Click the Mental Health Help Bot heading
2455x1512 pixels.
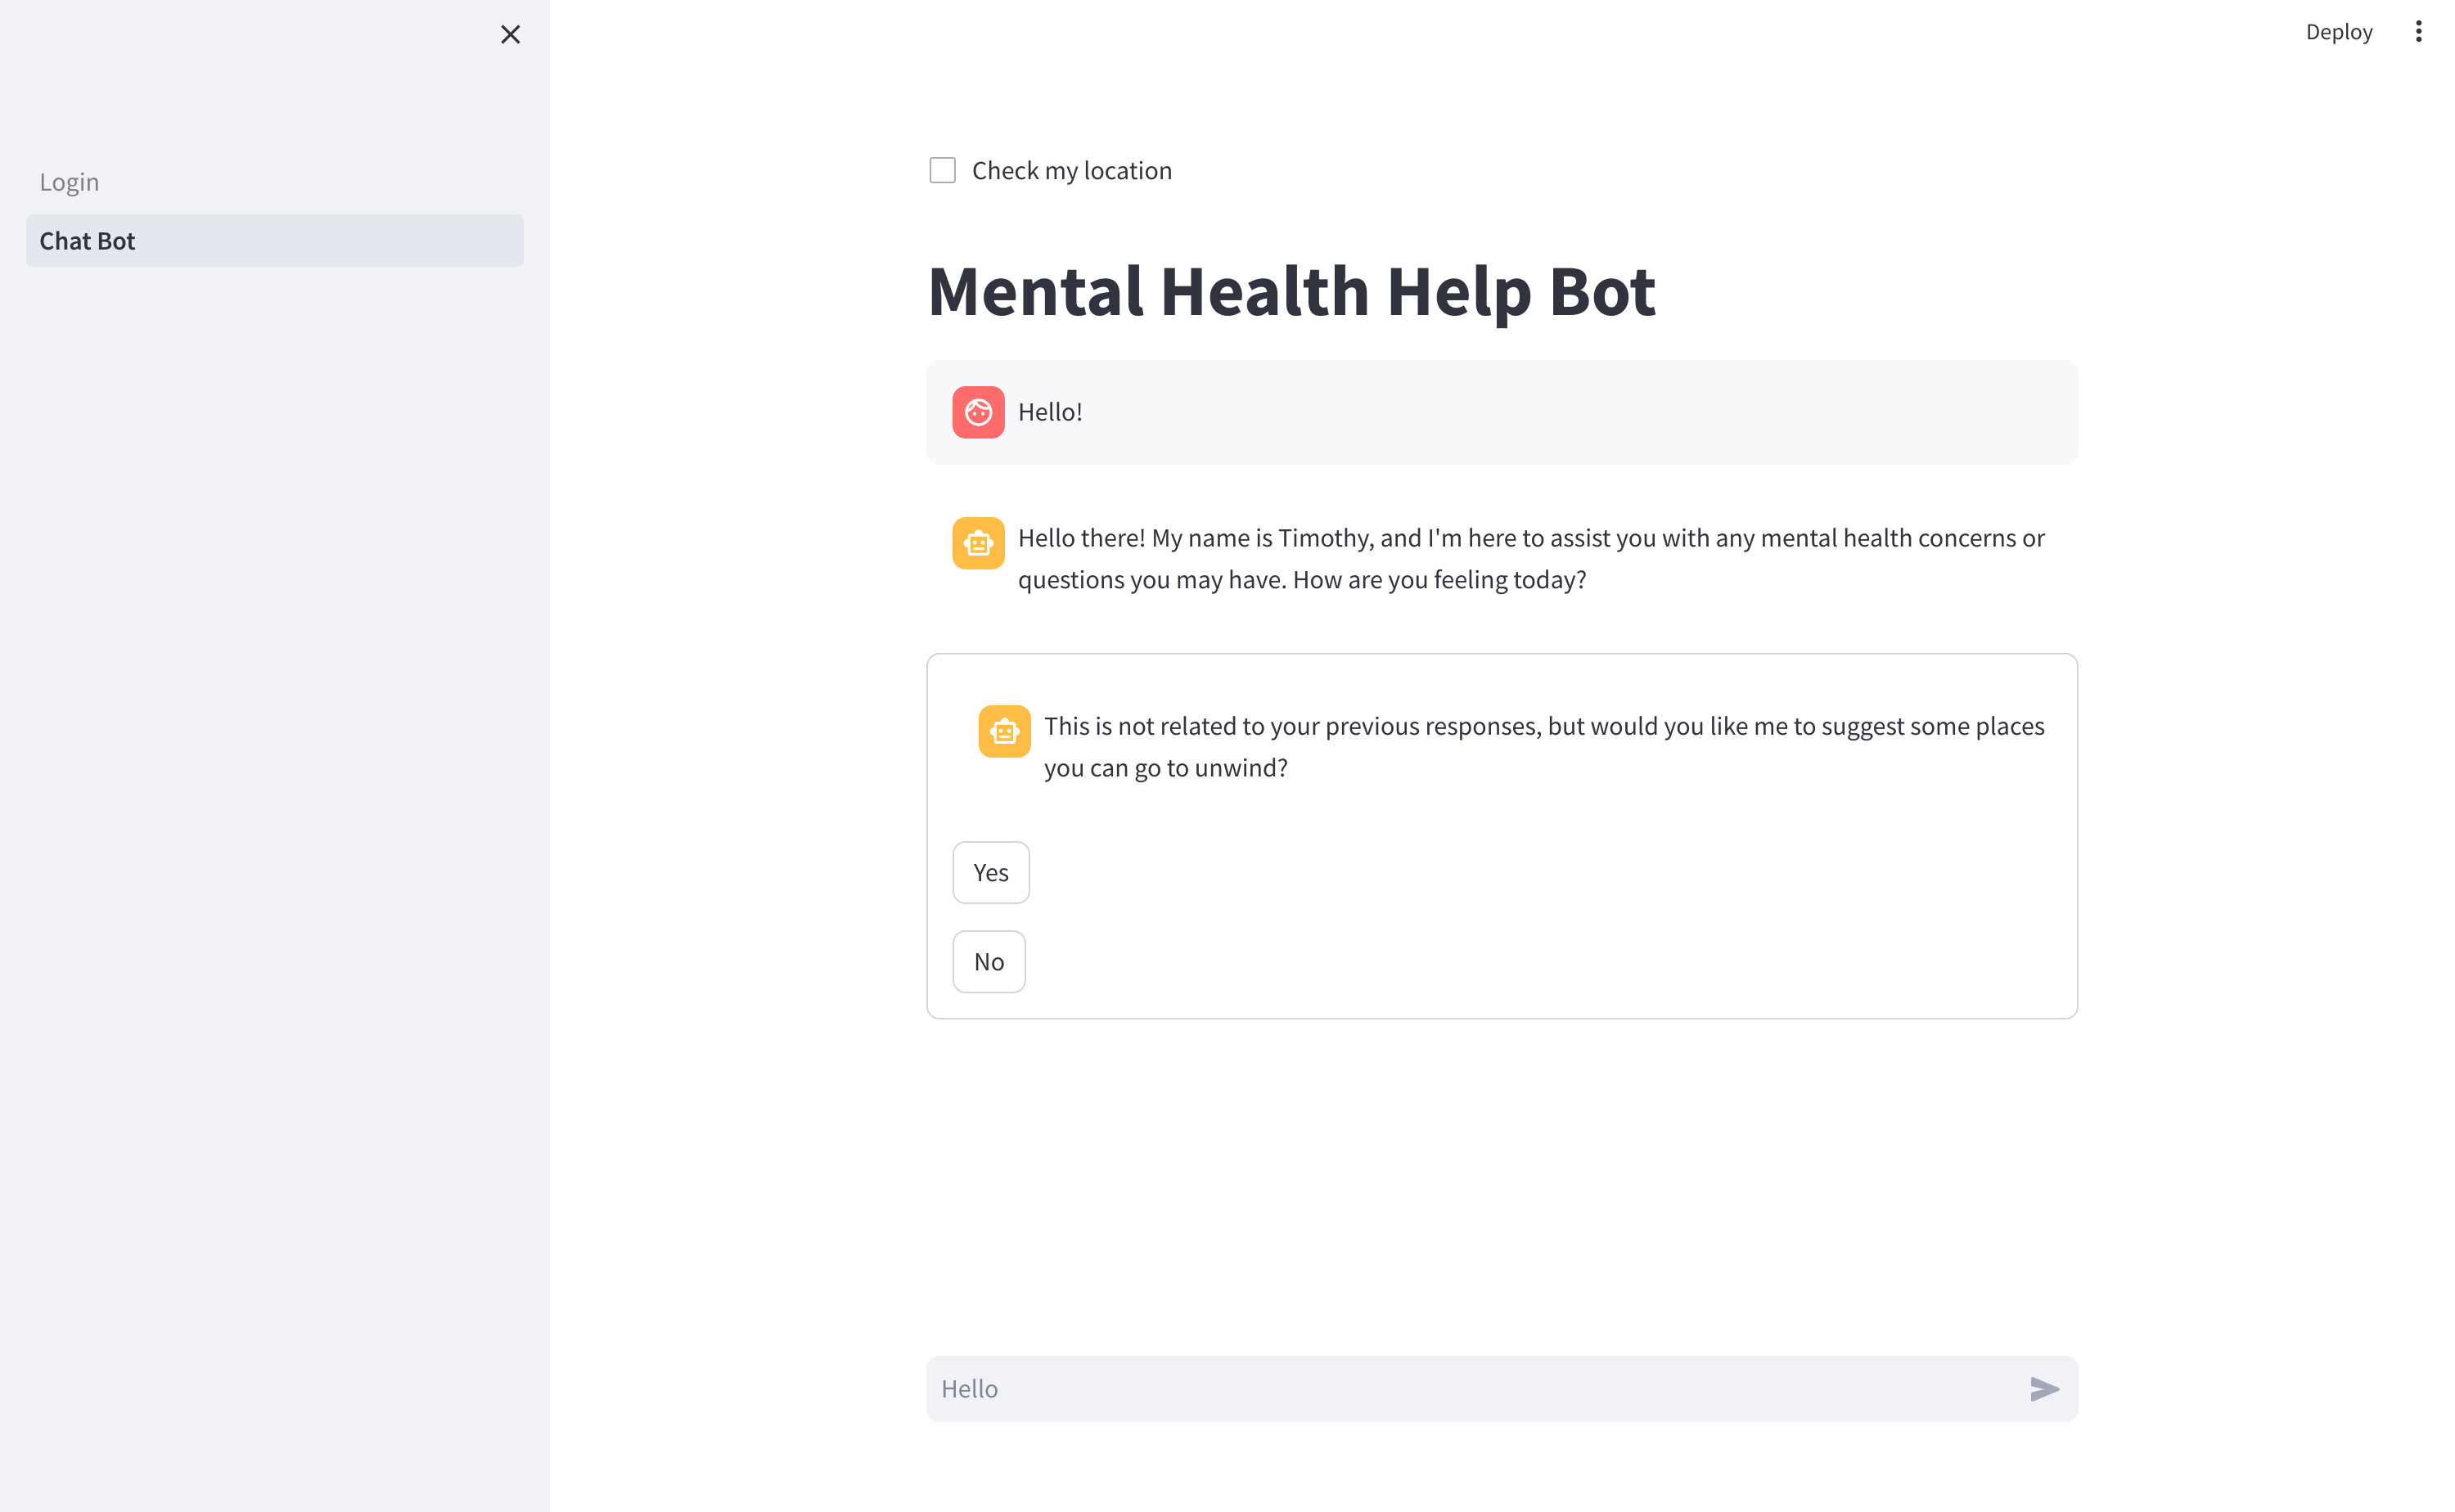(x=1291, y=292)
